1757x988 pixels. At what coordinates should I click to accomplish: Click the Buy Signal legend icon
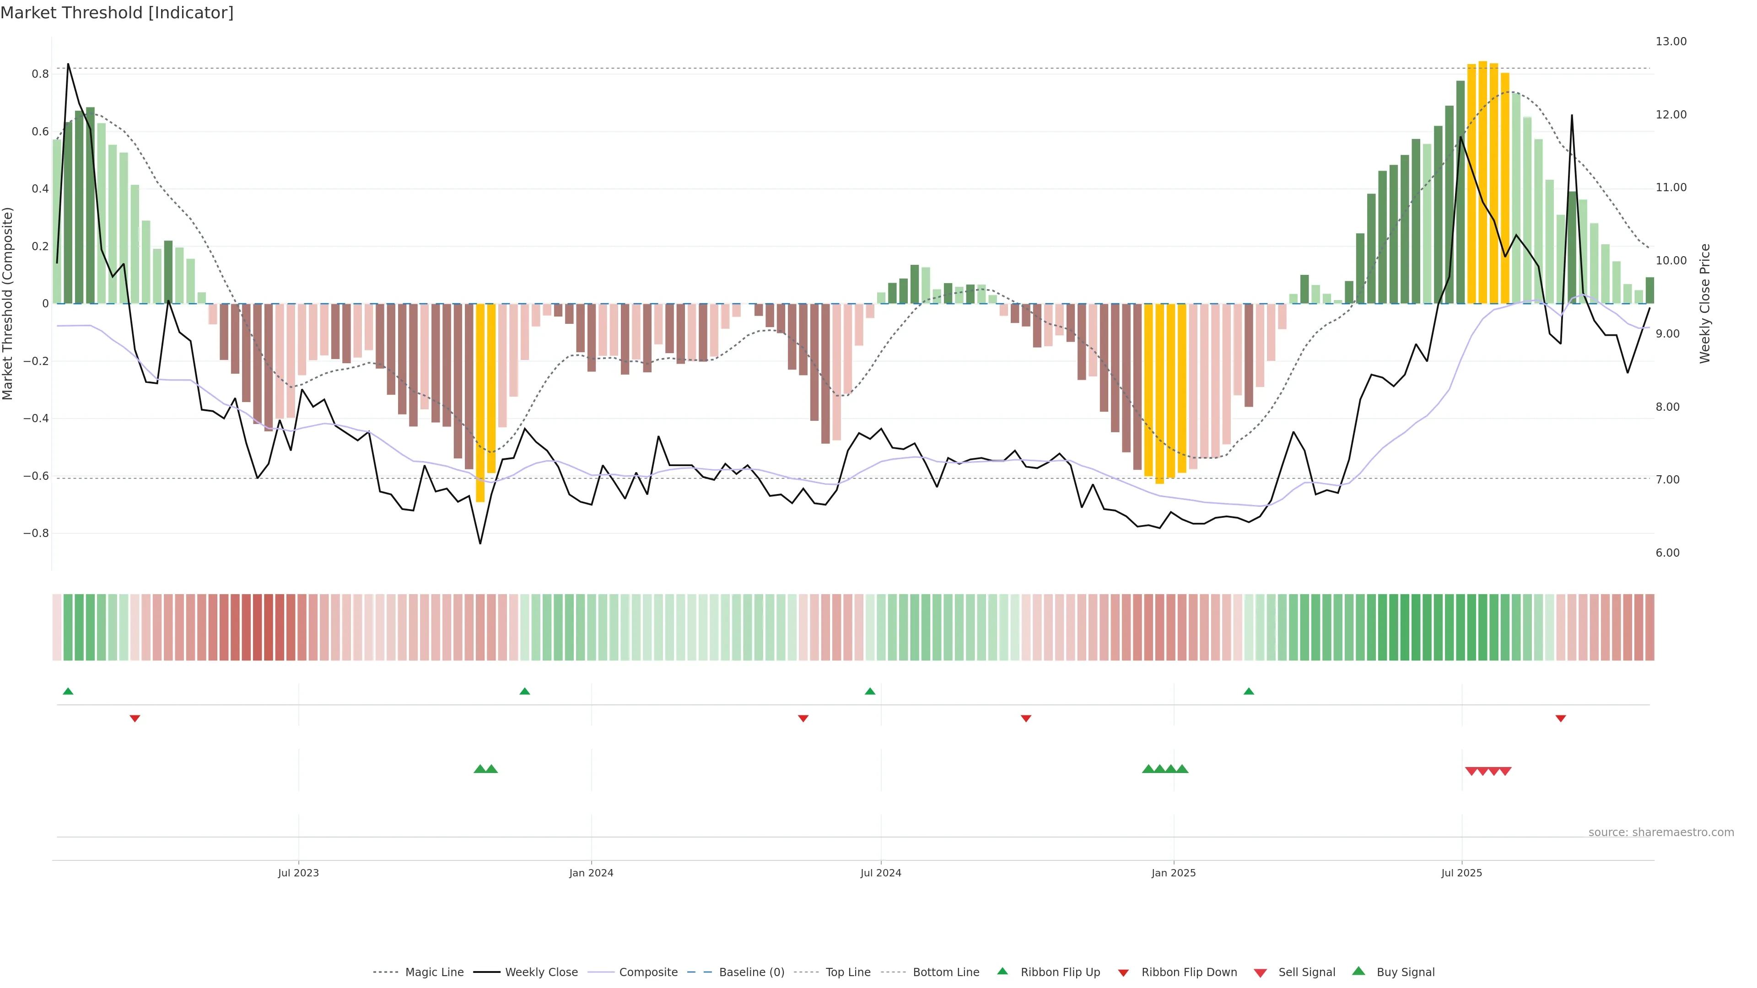pos(1358,971)
